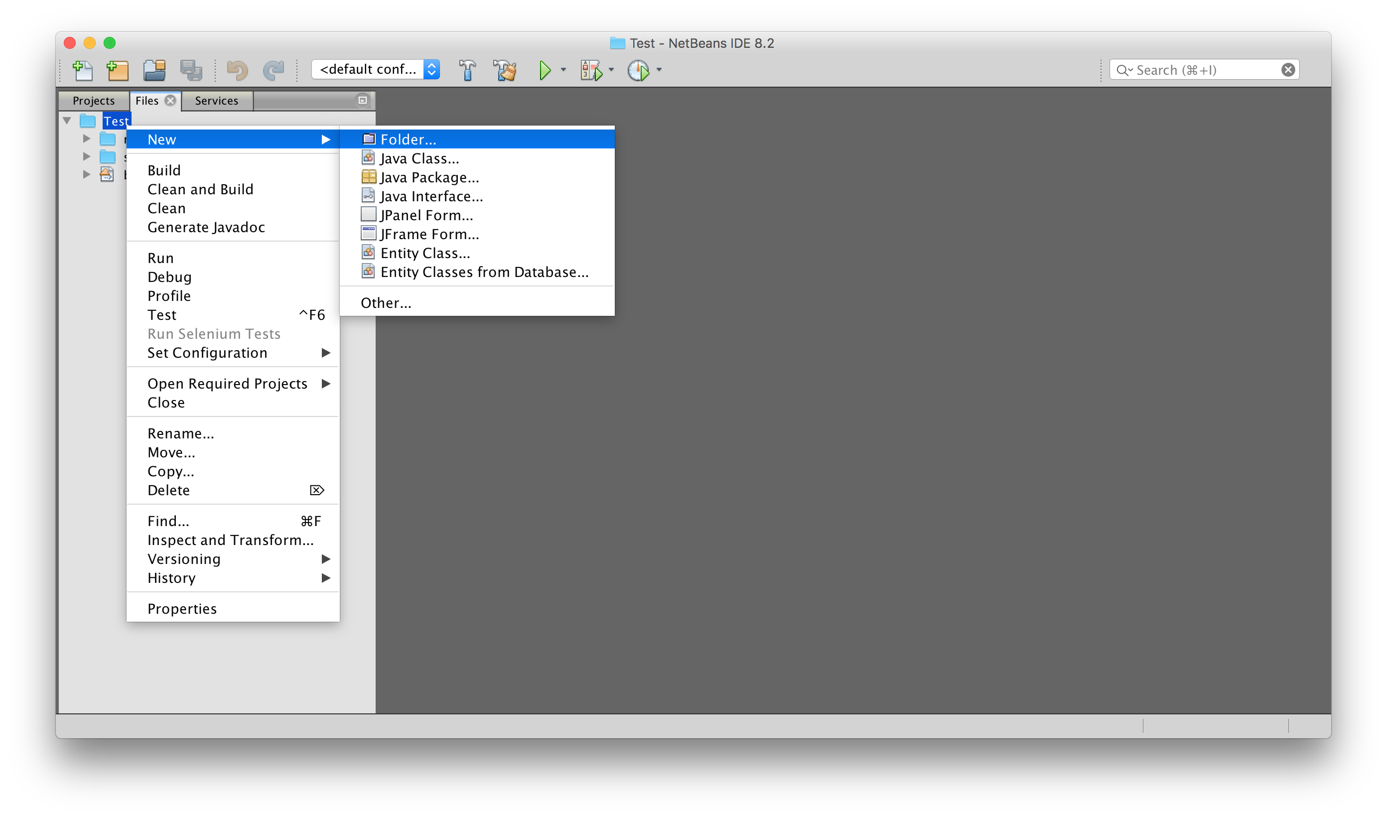The height and width of the screenshot is (818, 1387).
Task: Expand the first subfolder under Test
Action: pos(87,138)
